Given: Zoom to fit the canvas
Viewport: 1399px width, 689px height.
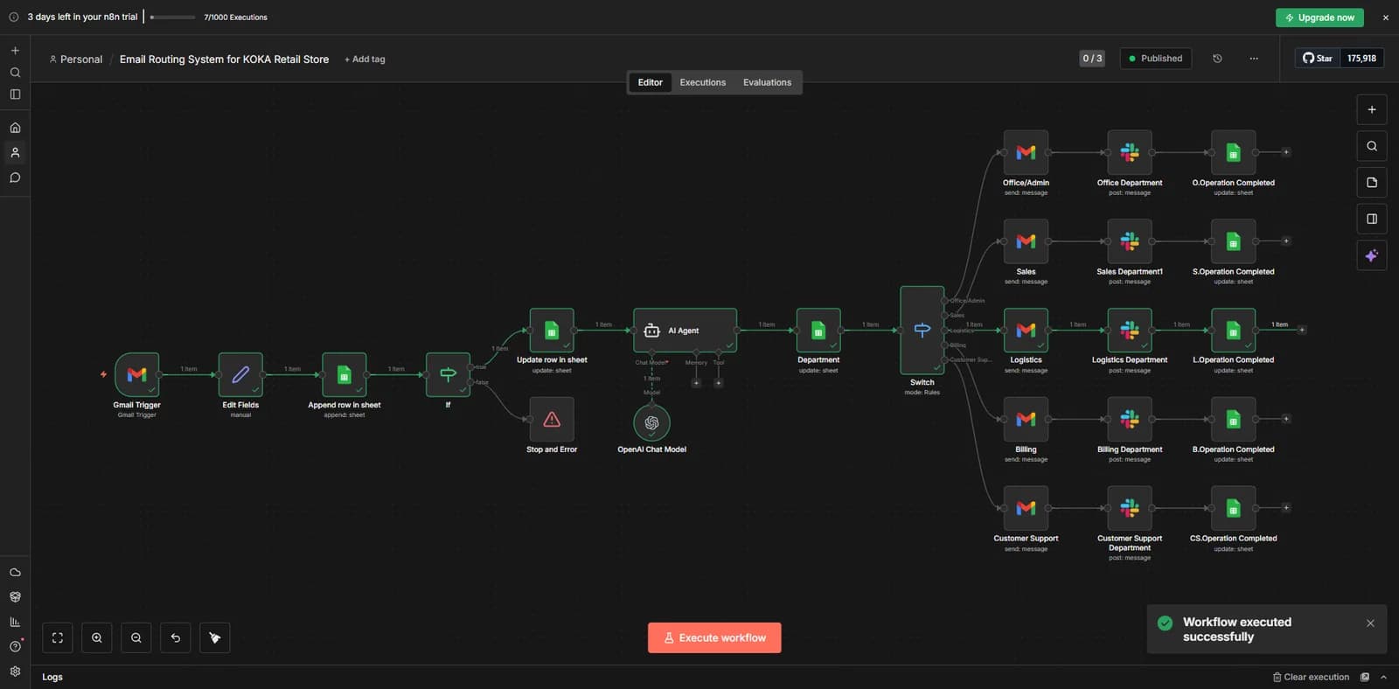Looking at the screenshot, I should (x=58, y=637).
